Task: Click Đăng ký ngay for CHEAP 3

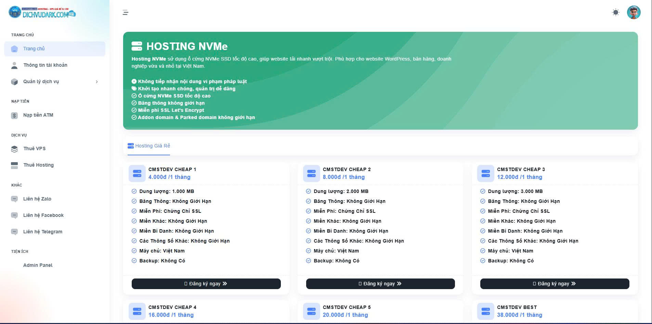Action: [x=555, y=284]
